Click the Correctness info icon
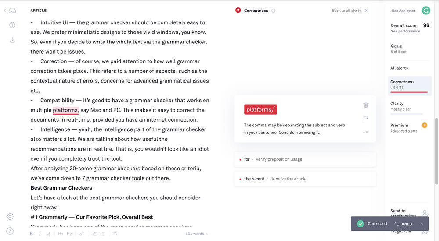 click(273, 11)
